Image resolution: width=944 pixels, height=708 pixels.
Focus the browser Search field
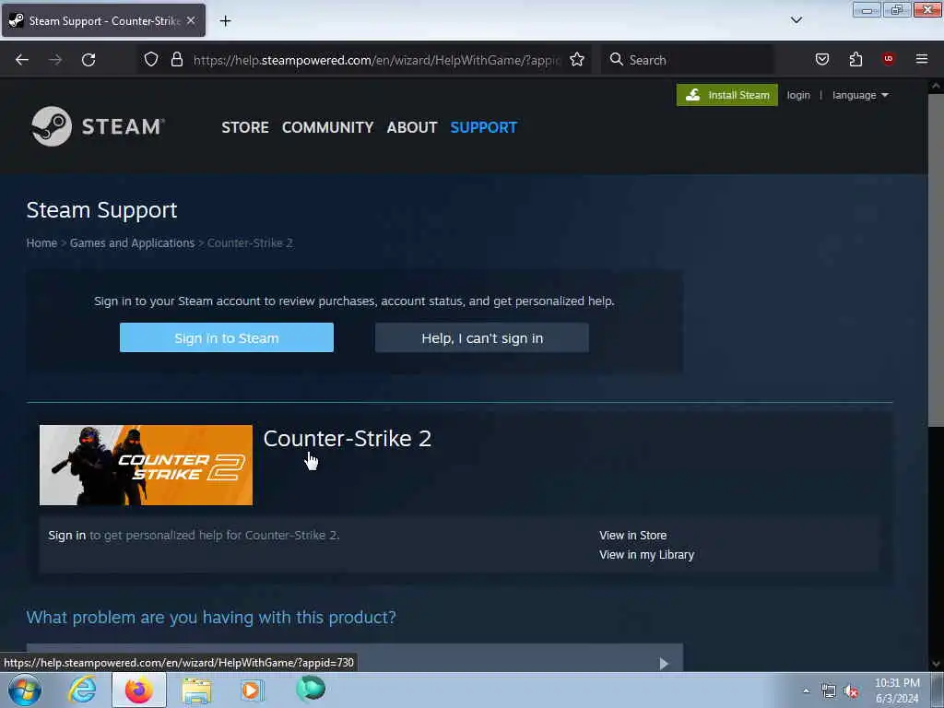(x=688, y=60)
